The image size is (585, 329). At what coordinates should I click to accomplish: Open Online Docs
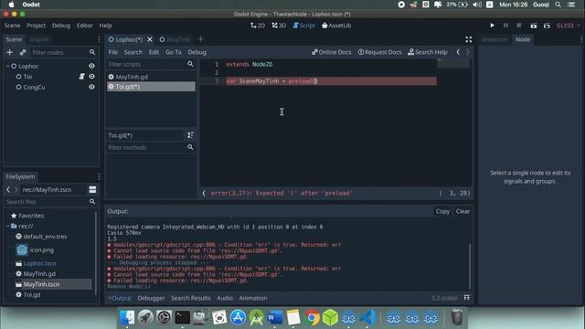point(331,52)
